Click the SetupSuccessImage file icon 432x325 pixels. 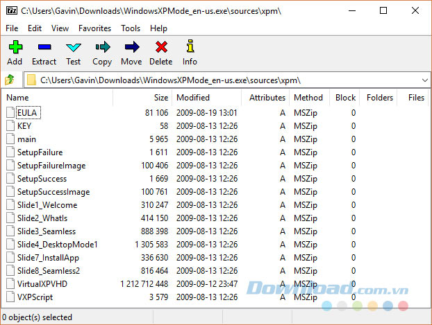(x=10, y=192)
